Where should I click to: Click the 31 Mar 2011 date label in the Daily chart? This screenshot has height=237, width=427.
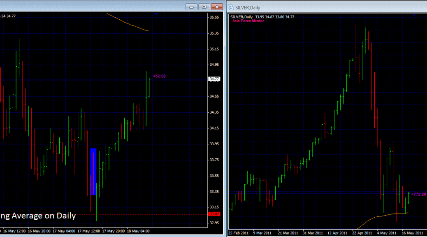[313, 233]
